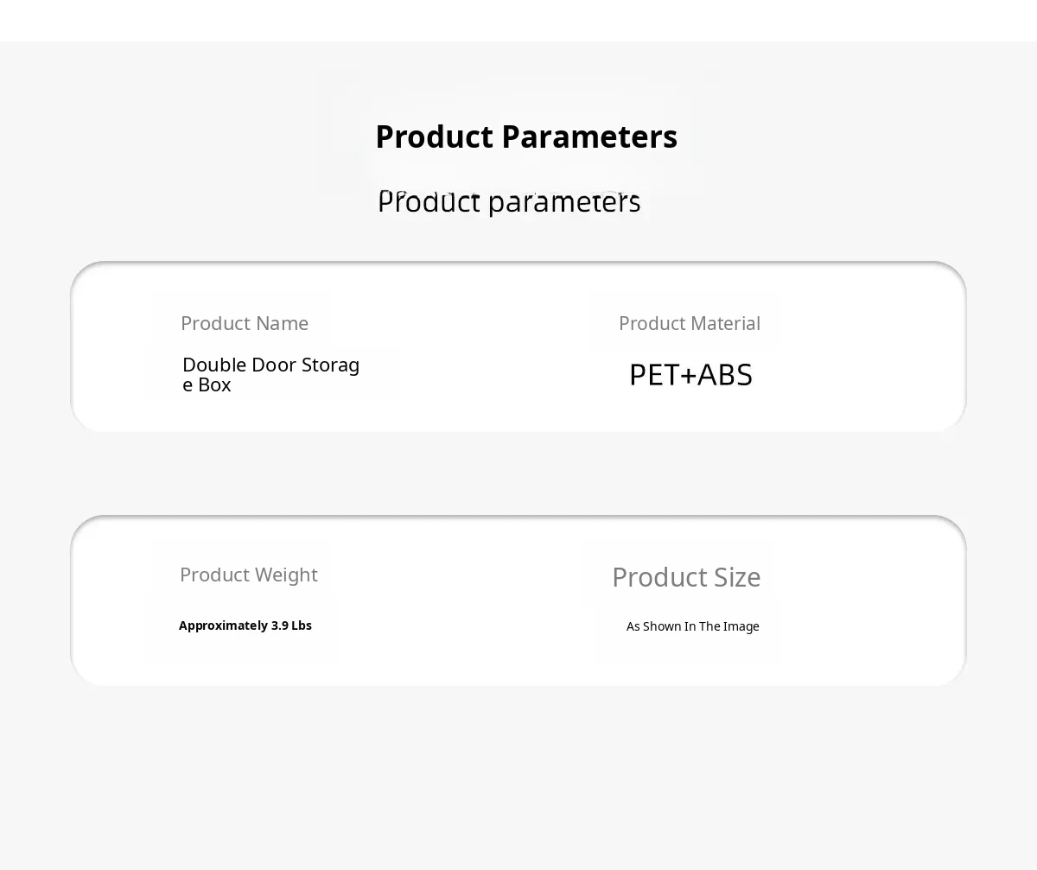Viewport: 1037px width, 870px height.
Task: Click the PET+ABS material value
Action: pyautogui.click(x=690, y=375)
